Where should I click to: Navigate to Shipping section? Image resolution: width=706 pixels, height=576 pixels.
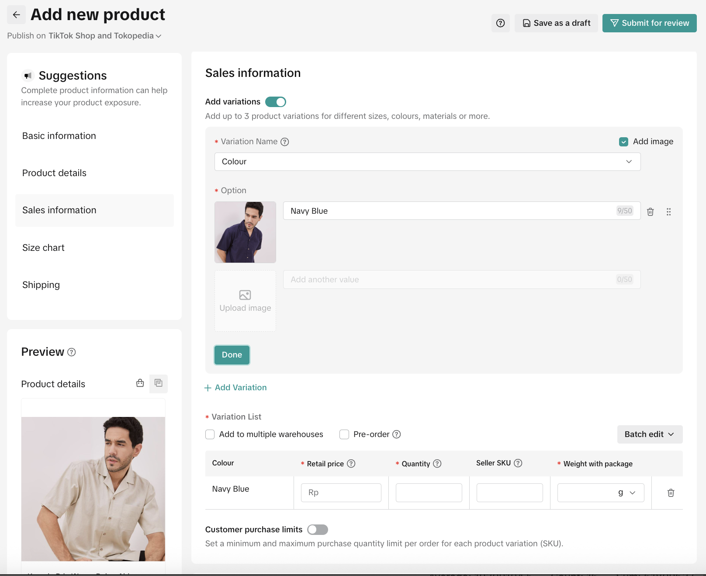coord(41,285)
